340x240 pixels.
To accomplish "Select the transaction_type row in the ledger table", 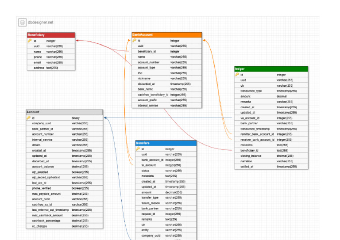I will (271, 91).
